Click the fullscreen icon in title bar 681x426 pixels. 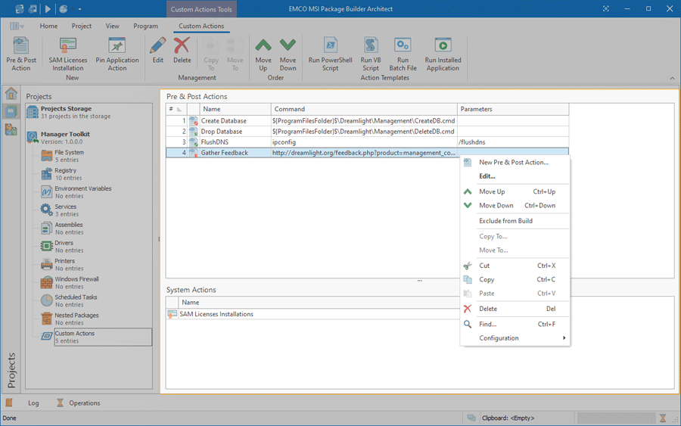tap(606, 8)
